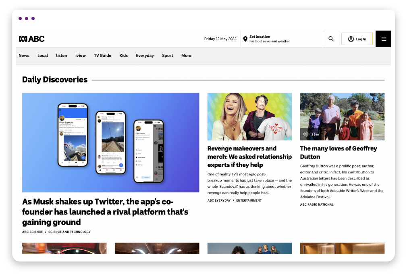Click the Daily Discoveries heading
This screenshot has width=407, height=276.
[x=55, y=80]
